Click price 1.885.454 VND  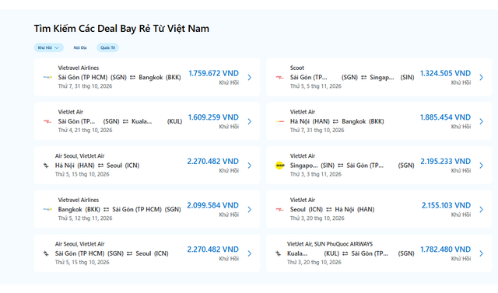click(x=445, y=117)
